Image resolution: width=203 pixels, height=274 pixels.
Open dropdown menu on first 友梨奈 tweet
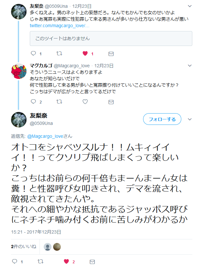pyautogui.click(x=190, y=6)
